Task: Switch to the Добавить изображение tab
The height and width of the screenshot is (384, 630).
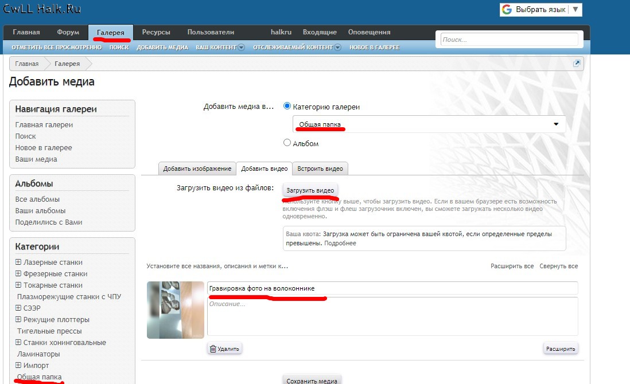Action: (197, 169)
